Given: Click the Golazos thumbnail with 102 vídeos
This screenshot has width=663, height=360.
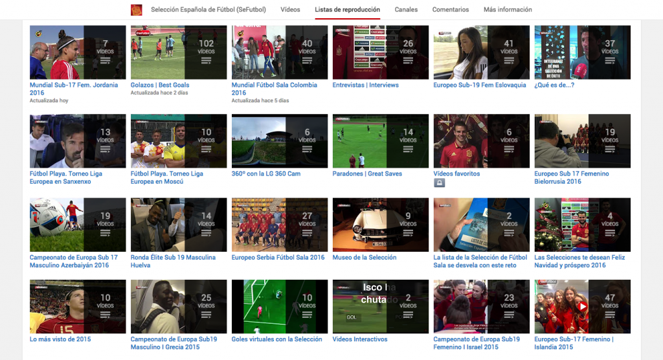Looking at the screenshot, I should tap(179, 52).
